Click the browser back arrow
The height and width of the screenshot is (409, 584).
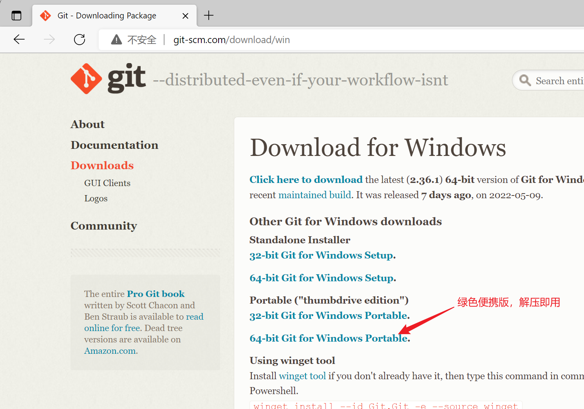(19, 39)
